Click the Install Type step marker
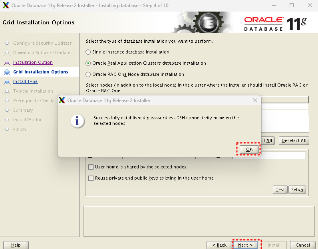The height and width of the screenshot is (249, 318). click(x=7, y=82)
